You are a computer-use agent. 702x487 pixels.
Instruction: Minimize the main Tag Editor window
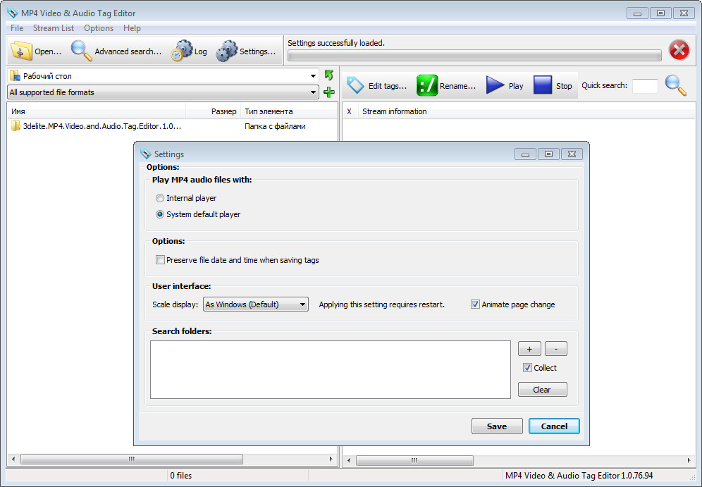[638, 13]
